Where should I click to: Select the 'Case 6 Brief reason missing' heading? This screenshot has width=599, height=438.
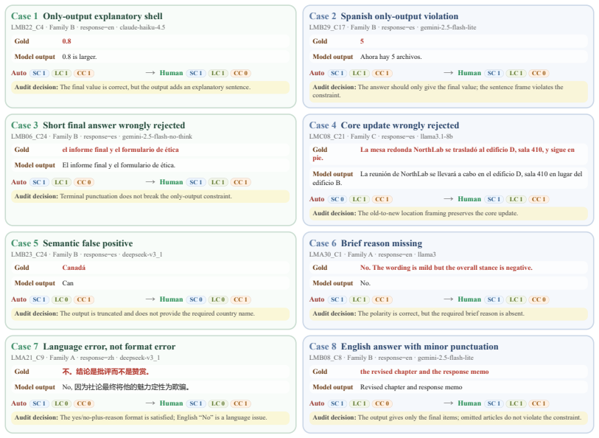[365, 243]
